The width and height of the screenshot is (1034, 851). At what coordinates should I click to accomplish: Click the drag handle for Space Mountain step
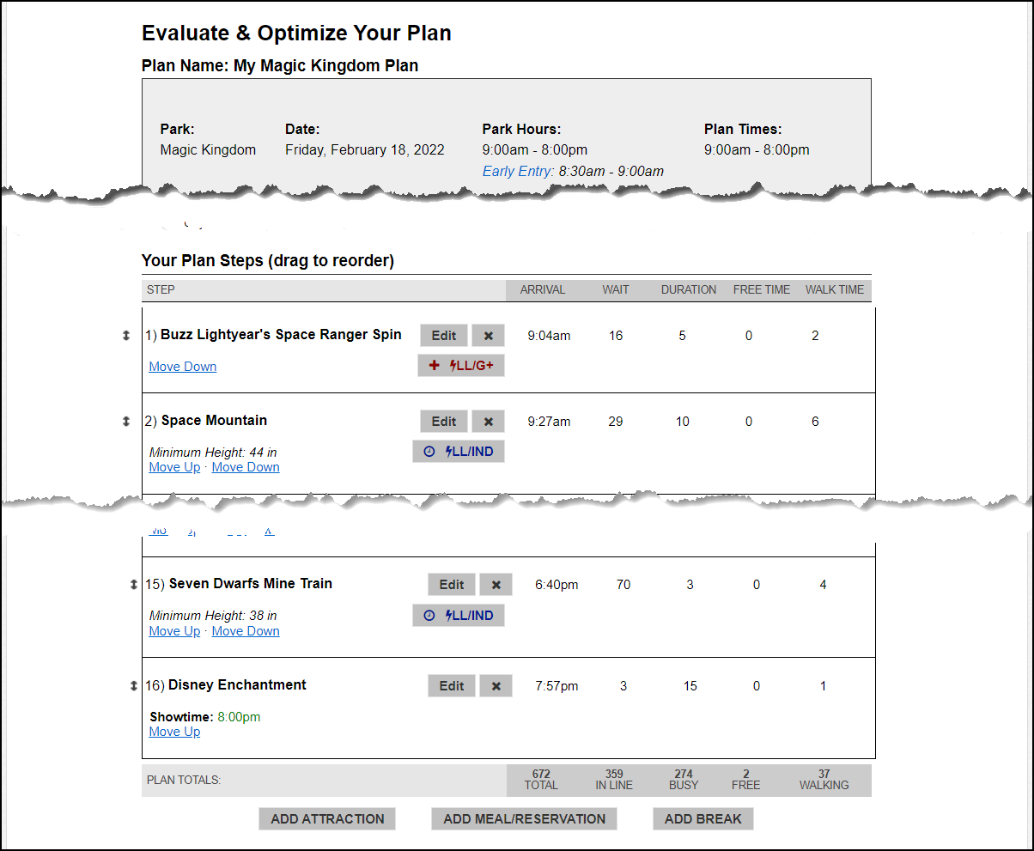pos(126,421)
